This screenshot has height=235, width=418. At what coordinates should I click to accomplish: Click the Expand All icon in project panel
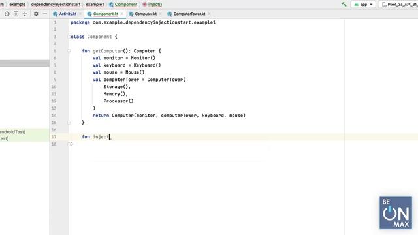pos(16,14)
